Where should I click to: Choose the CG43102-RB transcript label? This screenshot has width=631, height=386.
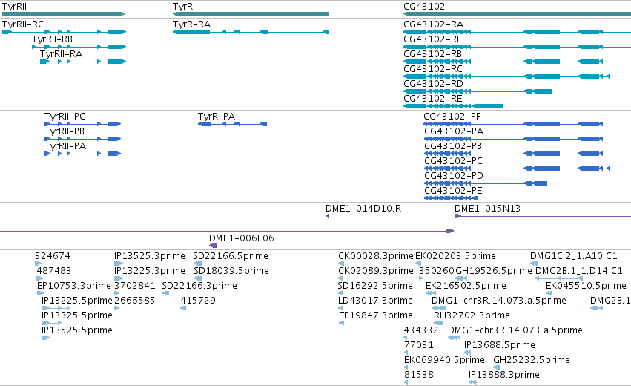[x=432, y=54]
